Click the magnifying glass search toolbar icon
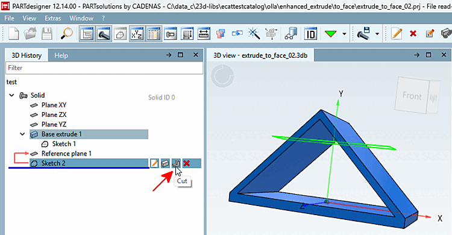The width and height of the screenshot is (452, 235). pos(66,34)
